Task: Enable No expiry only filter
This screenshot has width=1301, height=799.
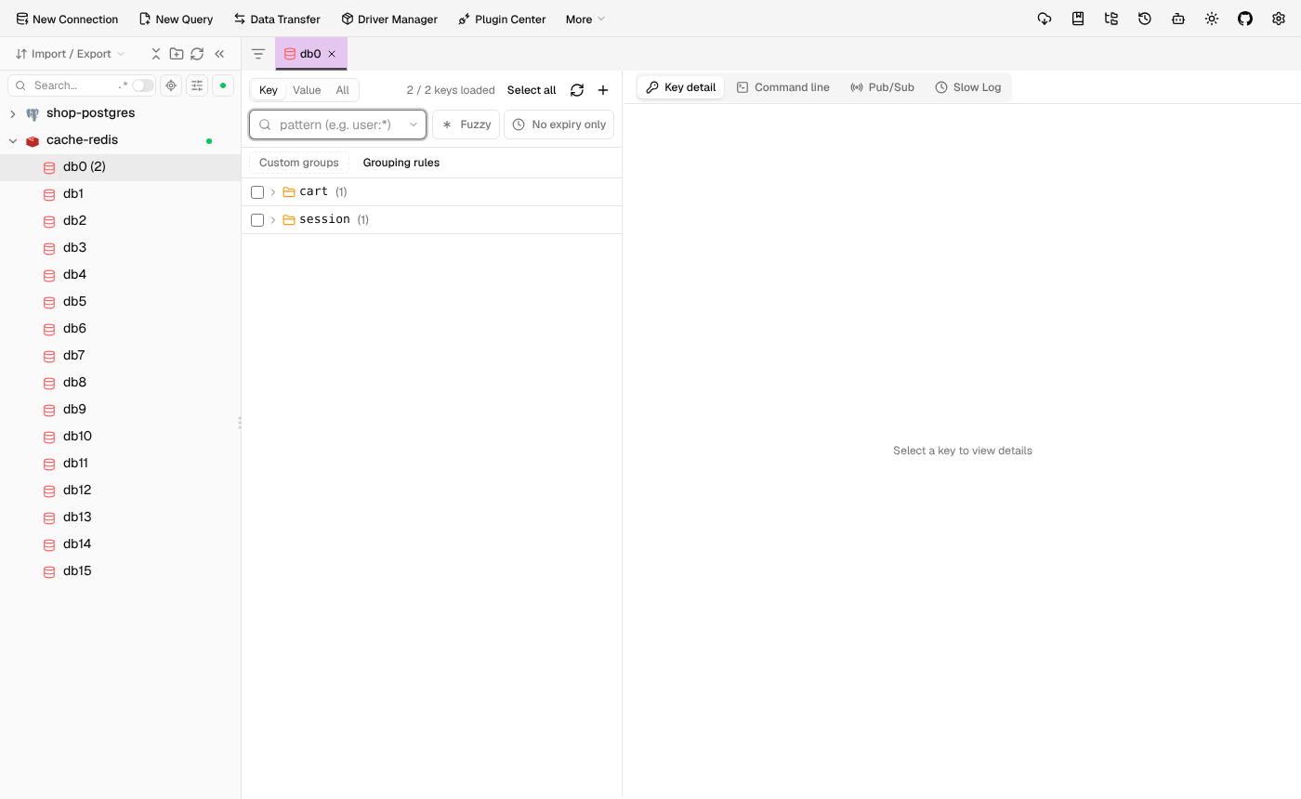Action: pos(559,124)
